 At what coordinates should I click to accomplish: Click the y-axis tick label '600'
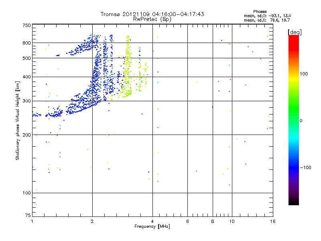[26, 43]
